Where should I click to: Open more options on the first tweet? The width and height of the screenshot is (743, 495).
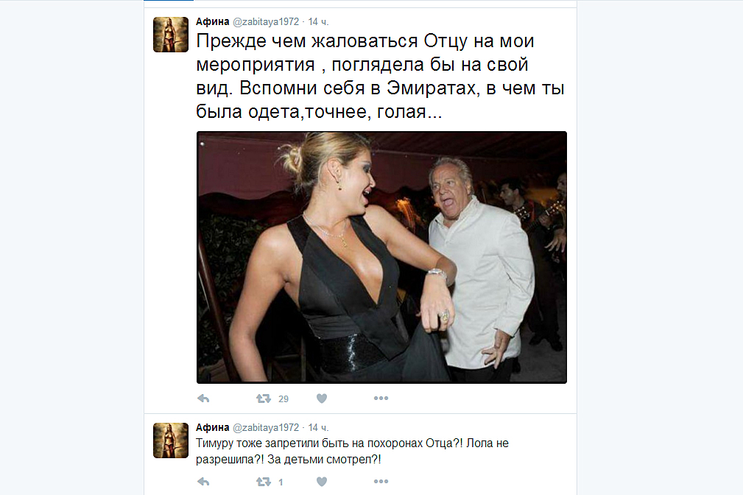pos(381,399)
